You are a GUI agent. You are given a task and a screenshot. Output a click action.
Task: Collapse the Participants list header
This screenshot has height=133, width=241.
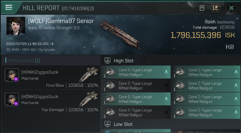point(23,61)
